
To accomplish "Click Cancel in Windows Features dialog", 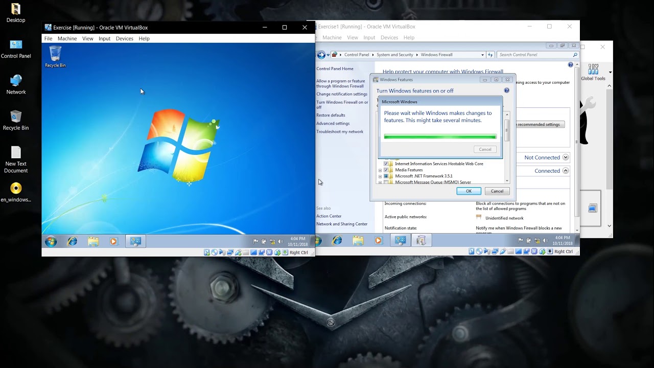I will coord(497,191).
